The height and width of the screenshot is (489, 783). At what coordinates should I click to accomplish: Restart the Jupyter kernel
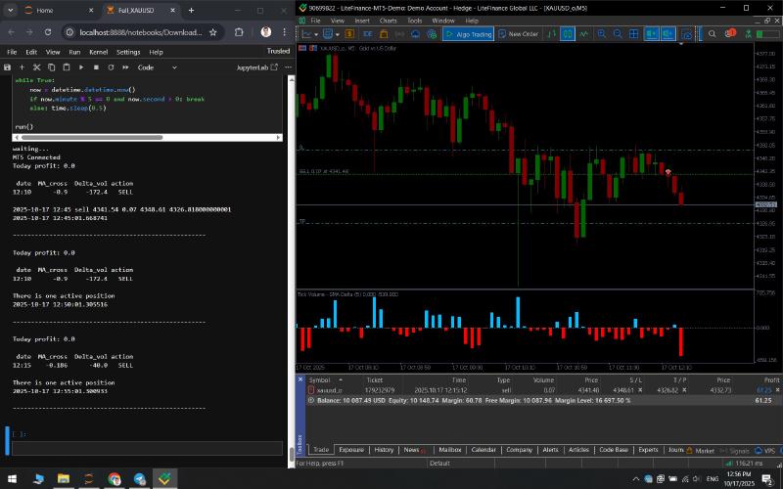(x=111, y=67)
